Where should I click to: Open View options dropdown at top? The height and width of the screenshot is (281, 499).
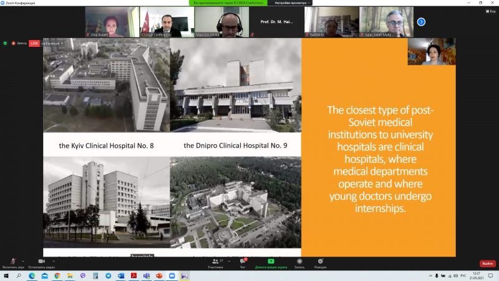(x=491, y=11)
